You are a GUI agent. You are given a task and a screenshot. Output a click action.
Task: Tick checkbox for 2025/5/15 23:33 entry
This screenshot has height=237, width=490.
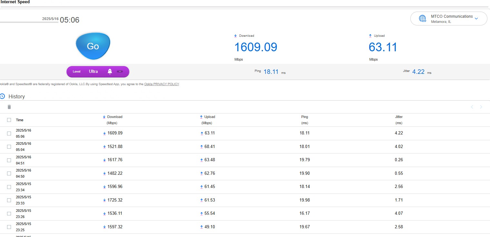[x=9, y=200]
